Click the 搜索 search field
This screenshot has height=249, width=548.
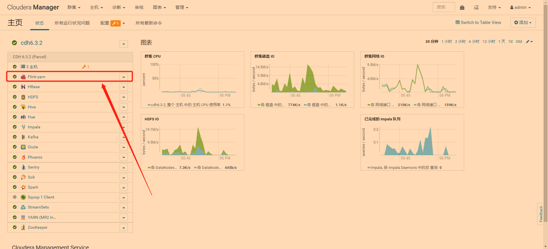[444, 7]
